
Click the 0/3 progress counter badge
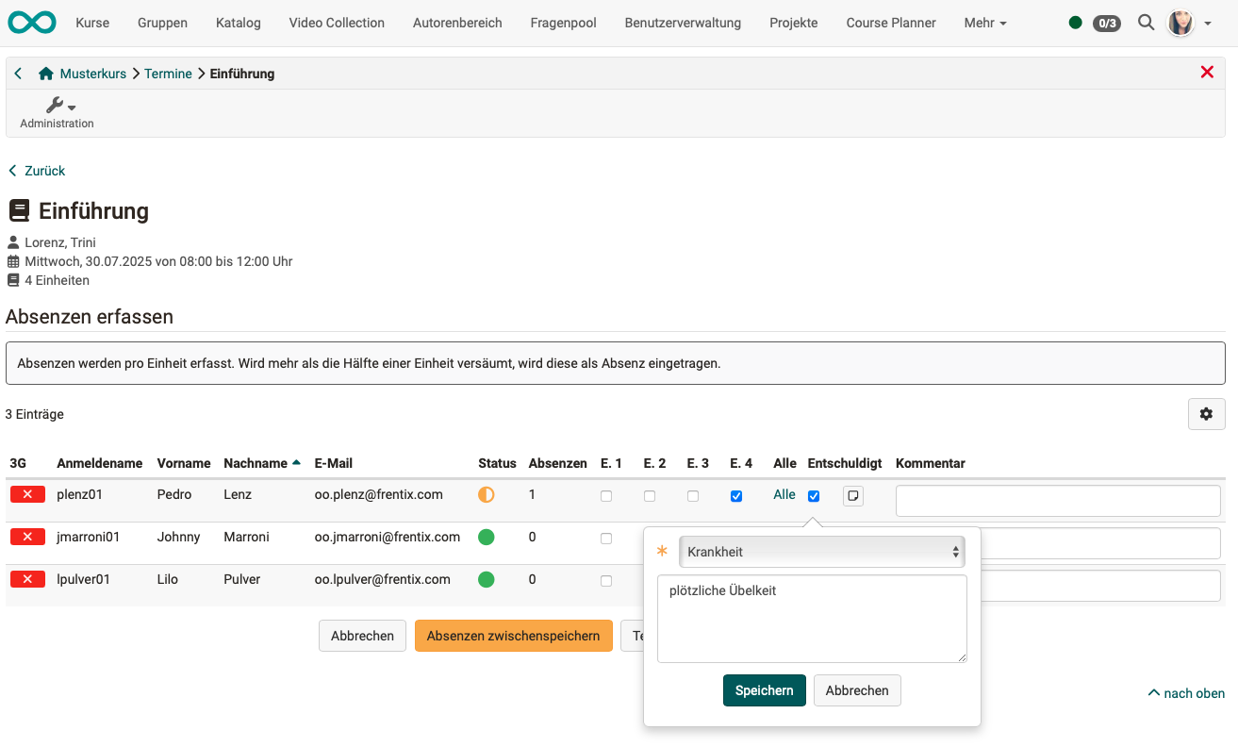(x=1106, y=22)
